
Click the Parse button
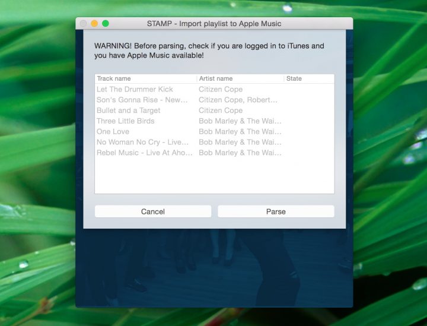click(276, 211)
